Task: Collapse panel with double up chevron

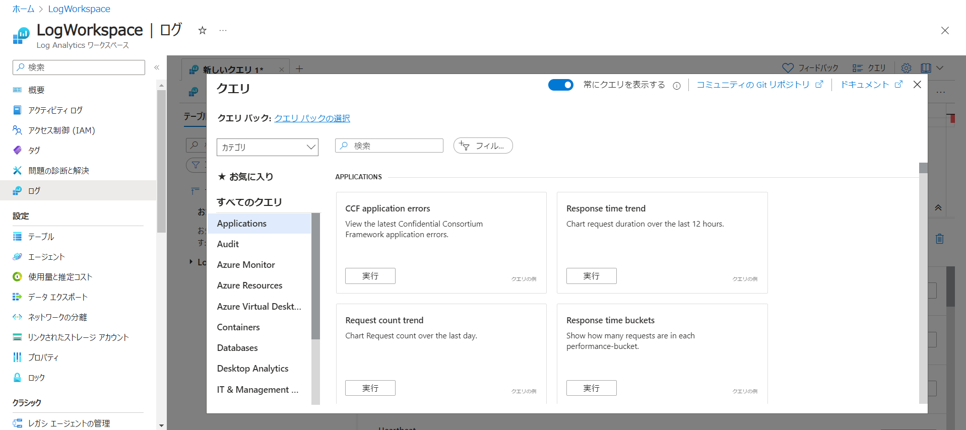Action: (x=938, y=207)
